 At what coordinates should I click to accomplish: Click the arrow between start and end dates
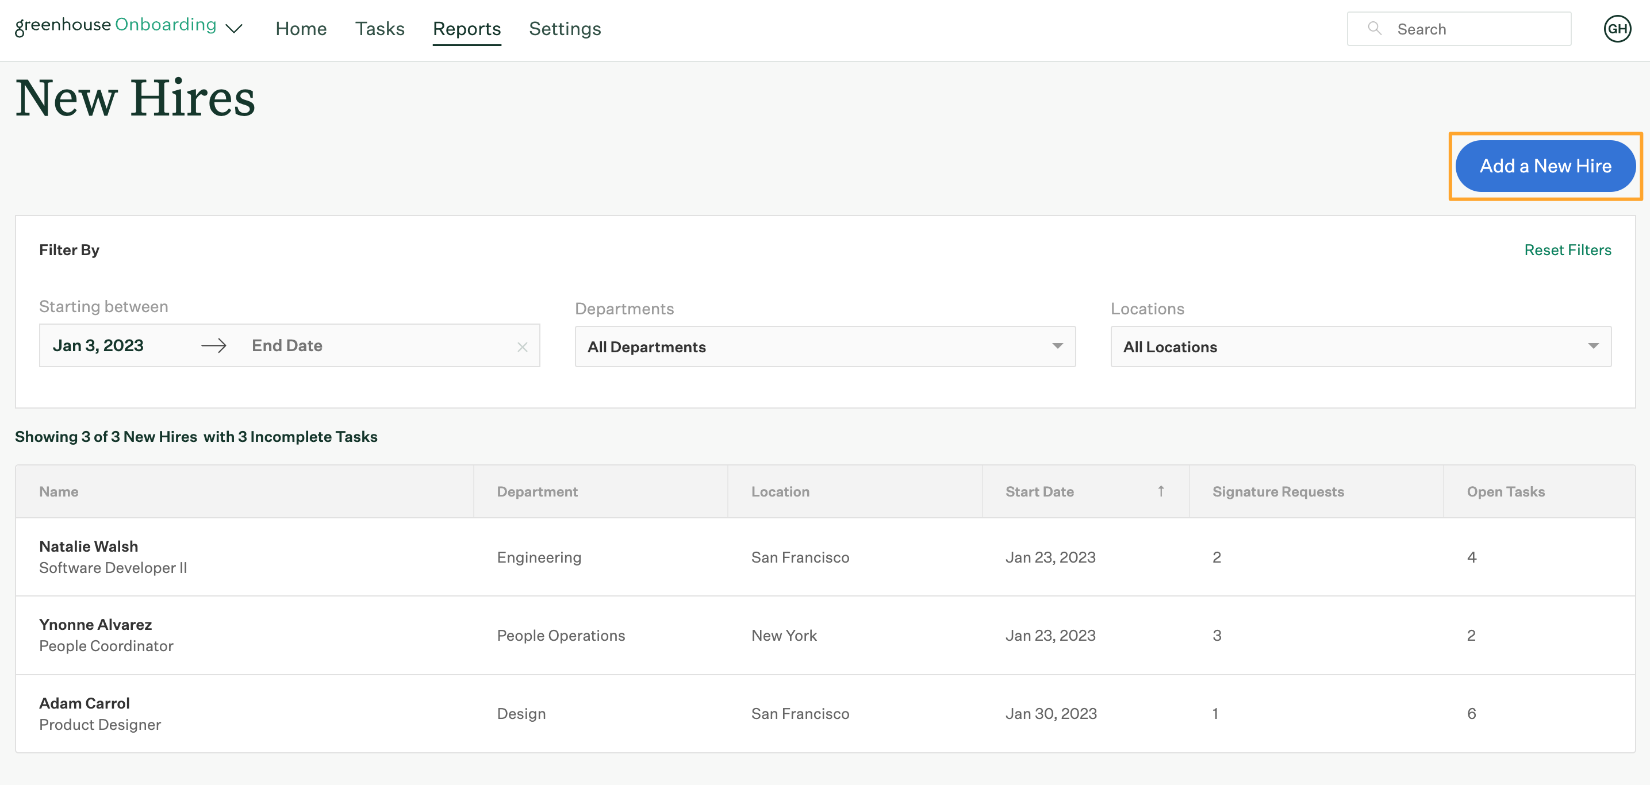tap(214, 346)
